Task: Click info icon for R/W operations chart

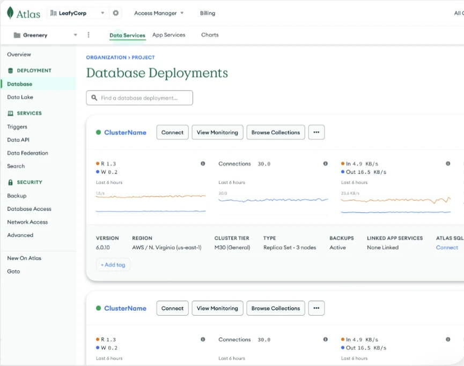Action: [x=203, y=163]
